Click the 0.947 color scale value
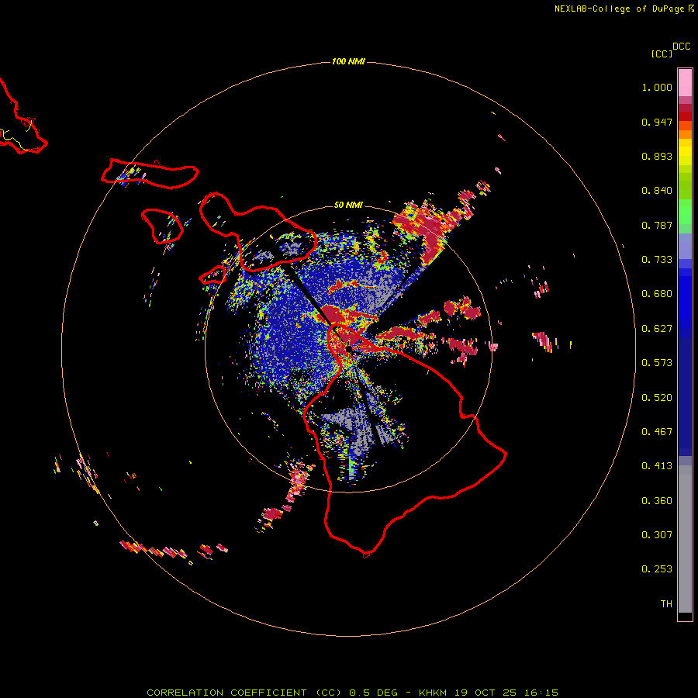The height and width of the screenshot is (698, 698). (657, 122)
